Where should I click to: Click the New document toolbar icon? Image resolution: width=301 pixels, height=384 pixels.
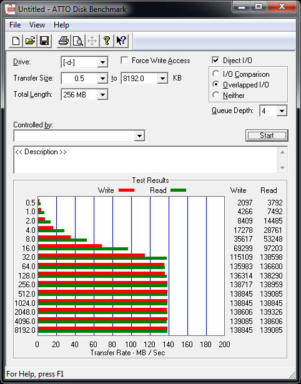coord(16,41)
